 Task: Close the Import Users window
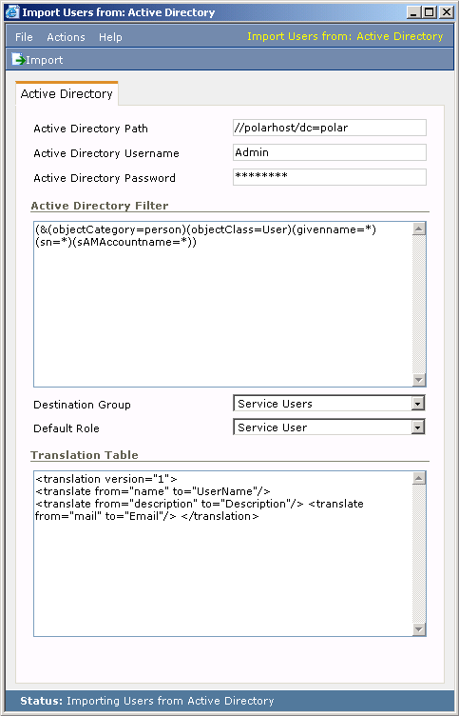coord(446,12)
